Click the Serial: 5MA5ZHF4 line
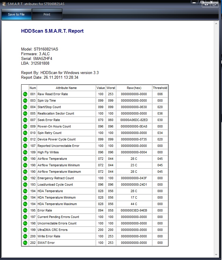222x260 pixels. tap(37, 58)
